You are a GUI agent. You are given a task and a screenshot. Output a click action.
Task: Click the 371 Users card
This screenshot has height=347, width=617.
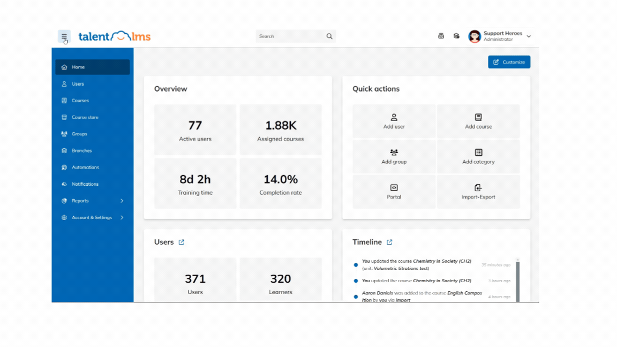pyautogui.click(x=195, y=280)
